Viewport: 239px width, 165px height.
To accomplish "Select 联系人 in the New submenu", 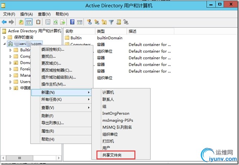I will 121,99.
